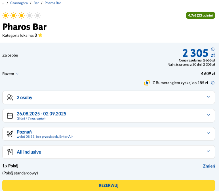The width and height of the screenshot is (219, 191).
Task: Click the yellow star by Kategoria lokalna
Action: click(40, 35)
